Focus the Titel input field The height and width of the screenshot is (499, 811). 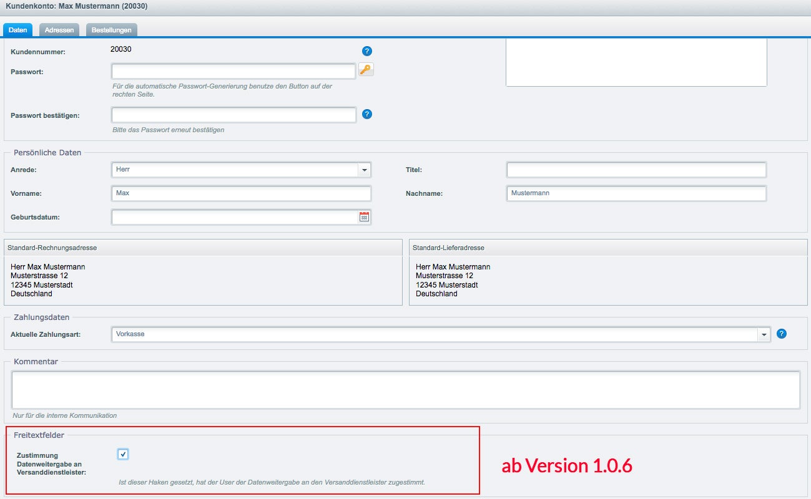636,170
